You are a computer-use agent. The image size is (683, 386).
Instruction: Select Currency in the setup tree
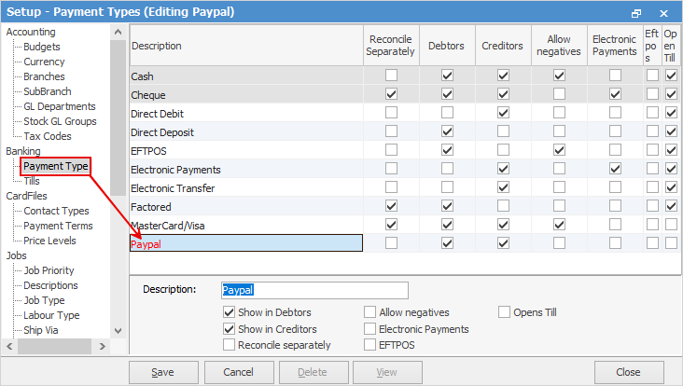click(44, 62)
